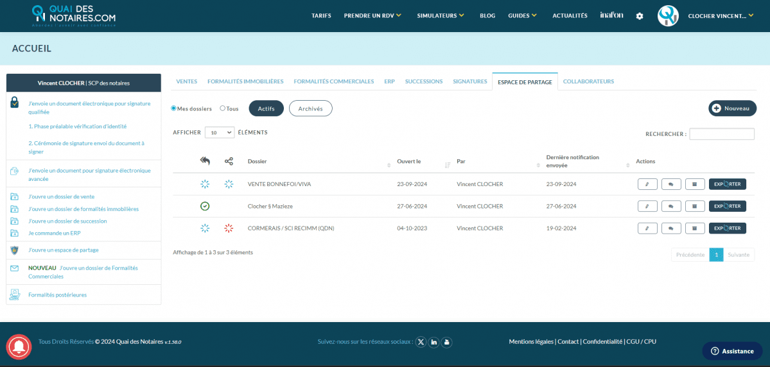The height and width of the screenshot is (367, 770).
Task: Expand the 'Prendre un RDV' menu
Action: (x=372, y=15)
